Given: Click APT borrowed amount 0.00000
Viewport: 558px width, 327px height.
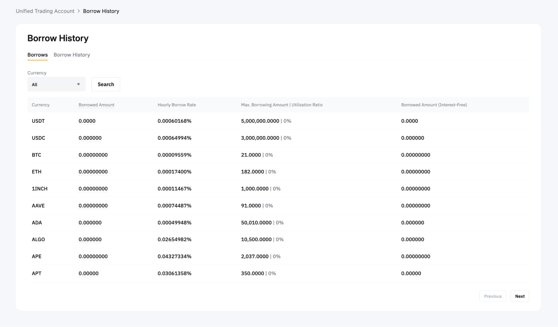Looking at the screenshot, I should [88, 274].
